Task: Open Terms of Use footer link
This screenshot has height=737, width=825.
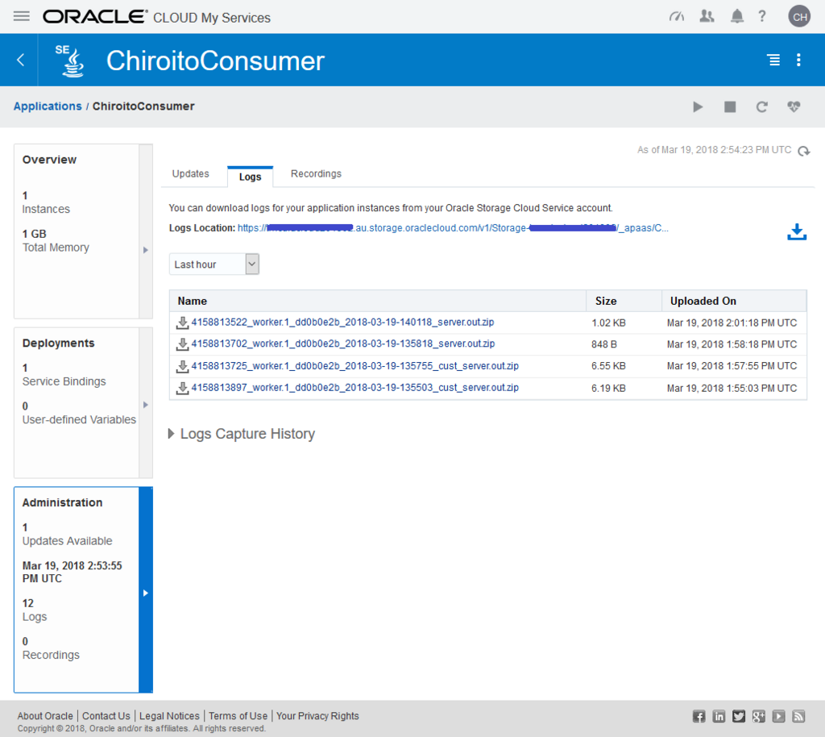Action: pyautogui.click(x=238, y=716)
